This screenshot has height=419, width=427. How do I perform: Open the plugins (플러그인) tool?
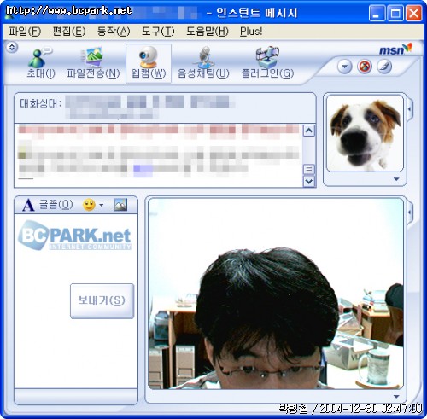(267, 63)
